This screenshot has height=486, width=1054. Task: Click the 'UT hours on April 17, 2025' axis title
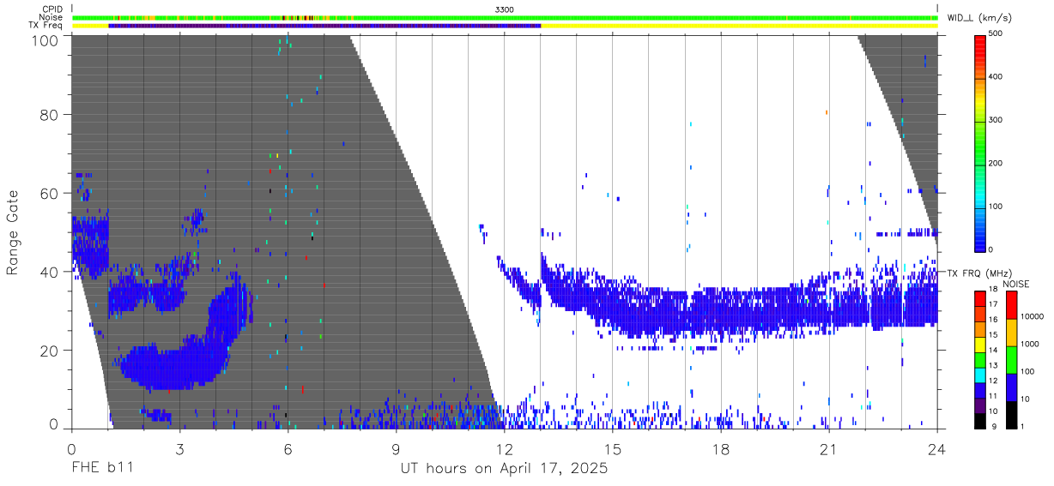[x=504, y=469]
